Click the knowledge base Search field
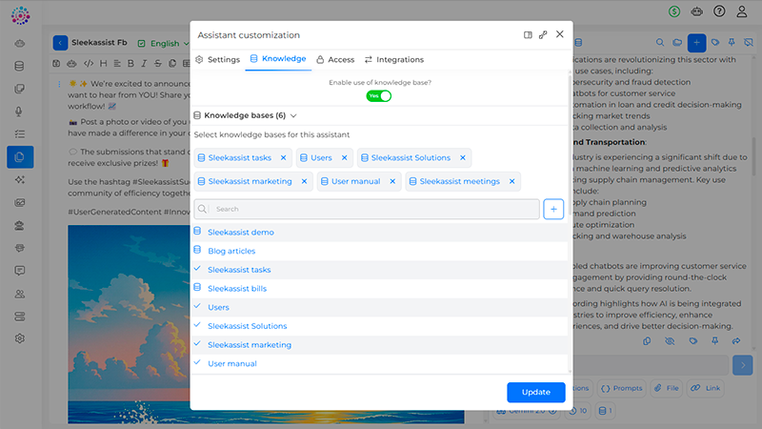Image resolution: width=762 pixels, height=429 pixels. tap(367, 209)
